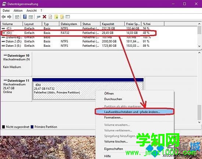Click the Back arrow in the toolbar
This screenshot has width=202, height=159.
(x=3, y=17)
